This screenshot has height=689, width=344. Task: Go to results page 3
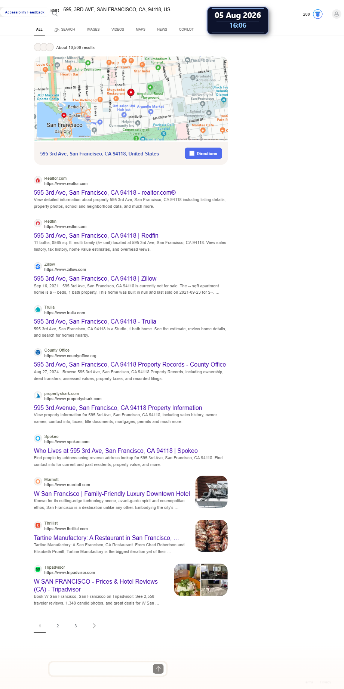point(76,626)
